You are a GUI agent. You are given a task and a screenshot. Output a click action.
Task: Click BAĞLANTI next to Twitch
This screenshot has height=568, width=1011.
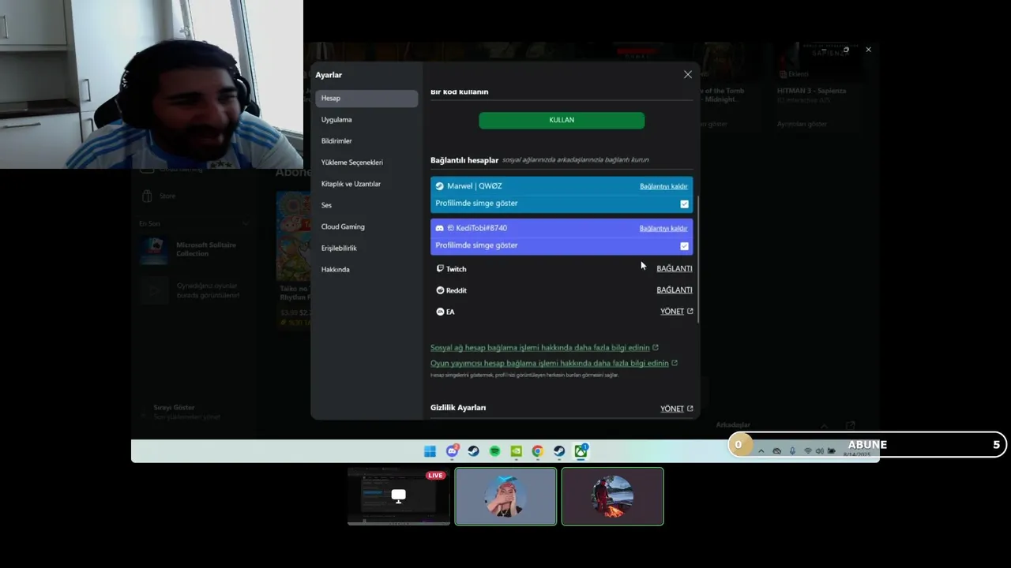[675, 268]
